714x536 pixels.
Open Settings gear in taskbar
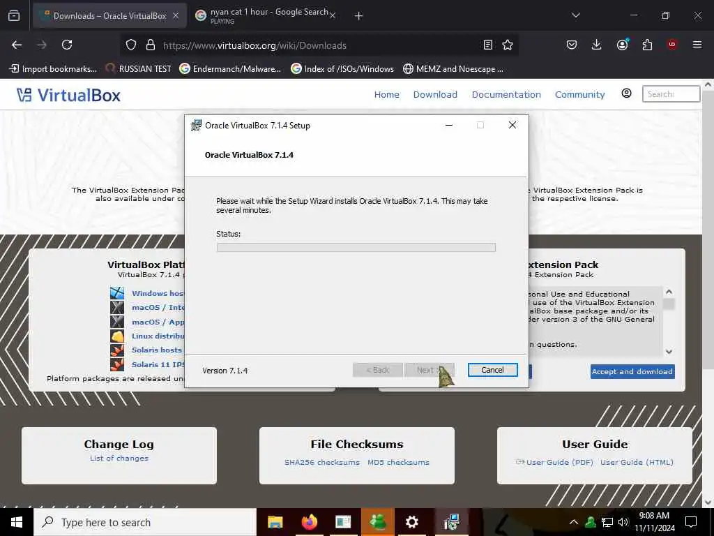coord(411,522)
